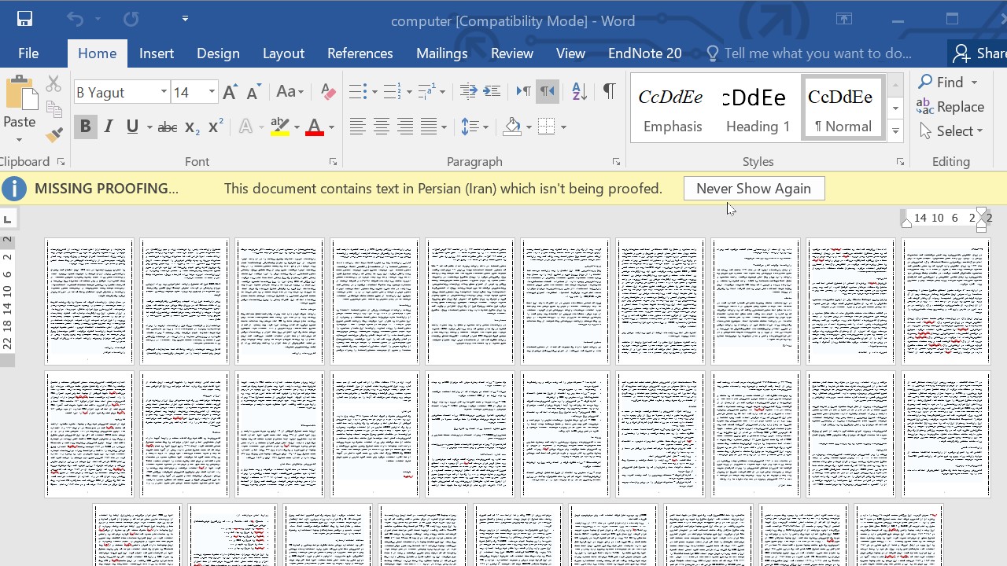Image resolution: width=1007 pixels, height=566 pixels.
Task: Clear all formatting eraser icon
Action: 328,93
